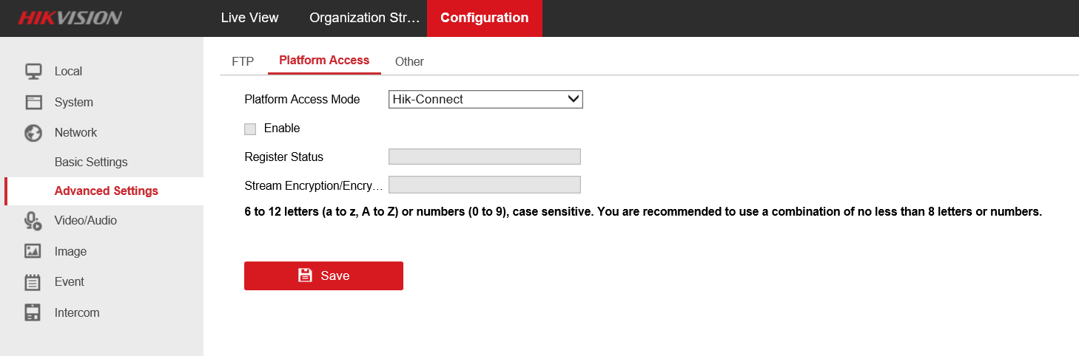The width and height of the screenshot is (1079, 356).
Task: Click the System window icon
Action: coord(33,102)
